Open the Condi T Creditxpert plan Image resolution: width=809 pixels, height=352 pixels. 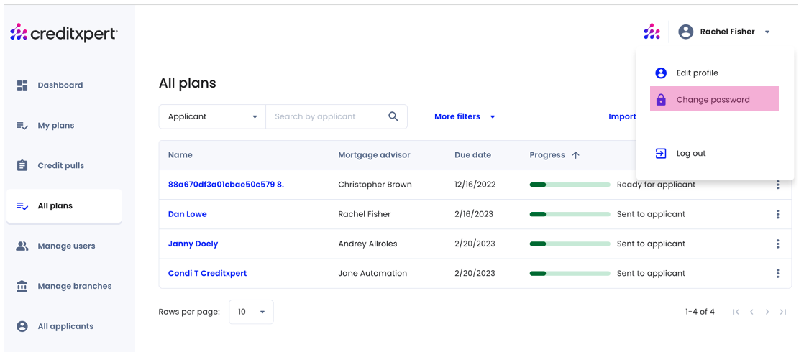click(x=207, y=273)
